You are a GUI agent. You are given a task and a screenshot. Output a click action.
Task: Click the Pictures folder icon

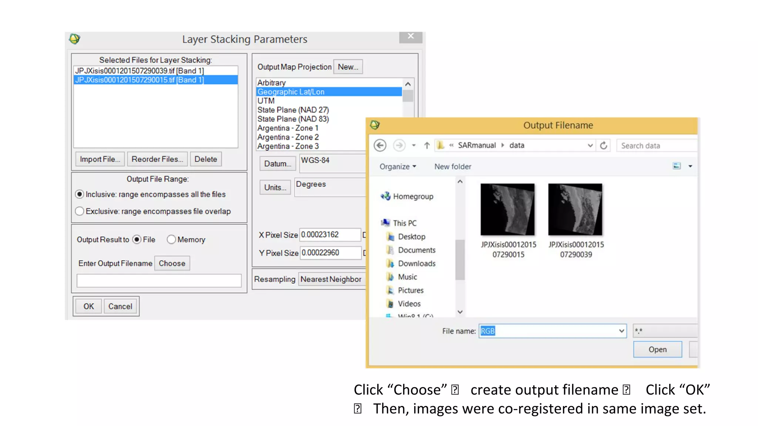[390, 290]
